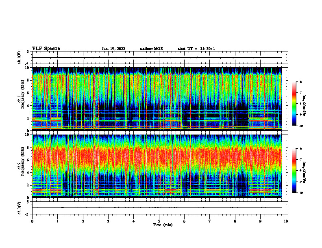Click the ch.2 colorbar "log(PSD)" label
322x248 pixels.
coord(304,172)
